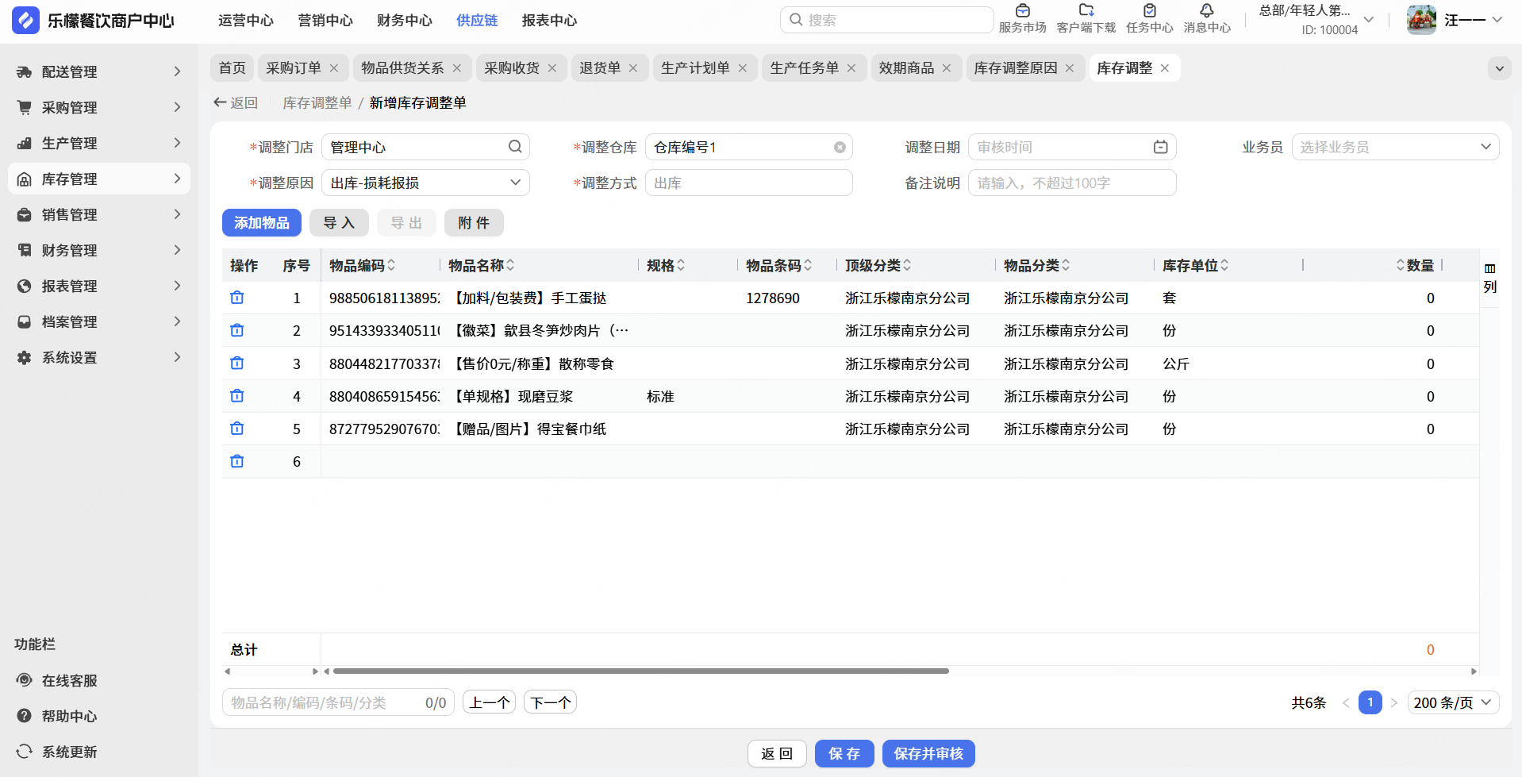Open 消息中心 bell notifications
This screenshot has height=777, width=1522.
pos(1206,11)
